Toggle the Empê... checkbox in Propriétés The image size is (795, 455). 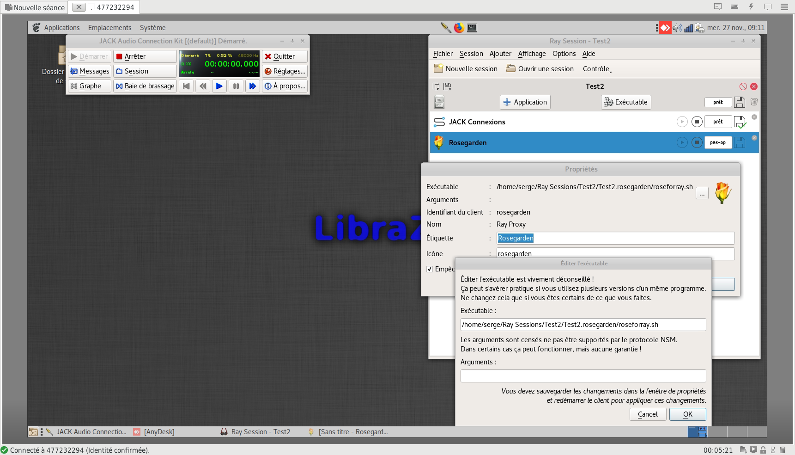point(430,269)
